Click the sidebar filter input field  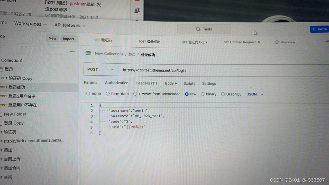point(33,51)
